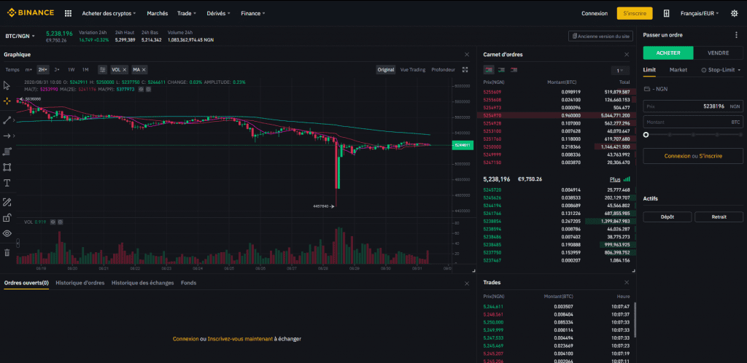Screen dimensions: 747x363
Task: Expand the chart to fullscreen
Action: click(x=465, y=69)
